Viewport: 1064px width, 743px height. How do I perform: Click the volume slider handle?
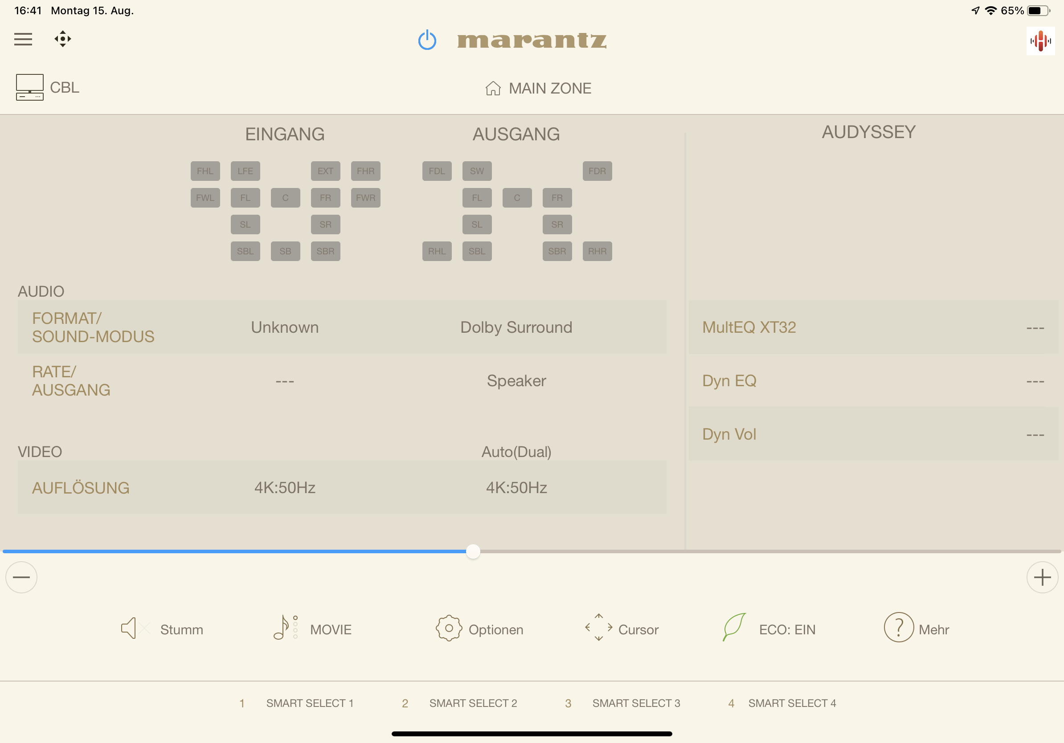click(473, 552)
